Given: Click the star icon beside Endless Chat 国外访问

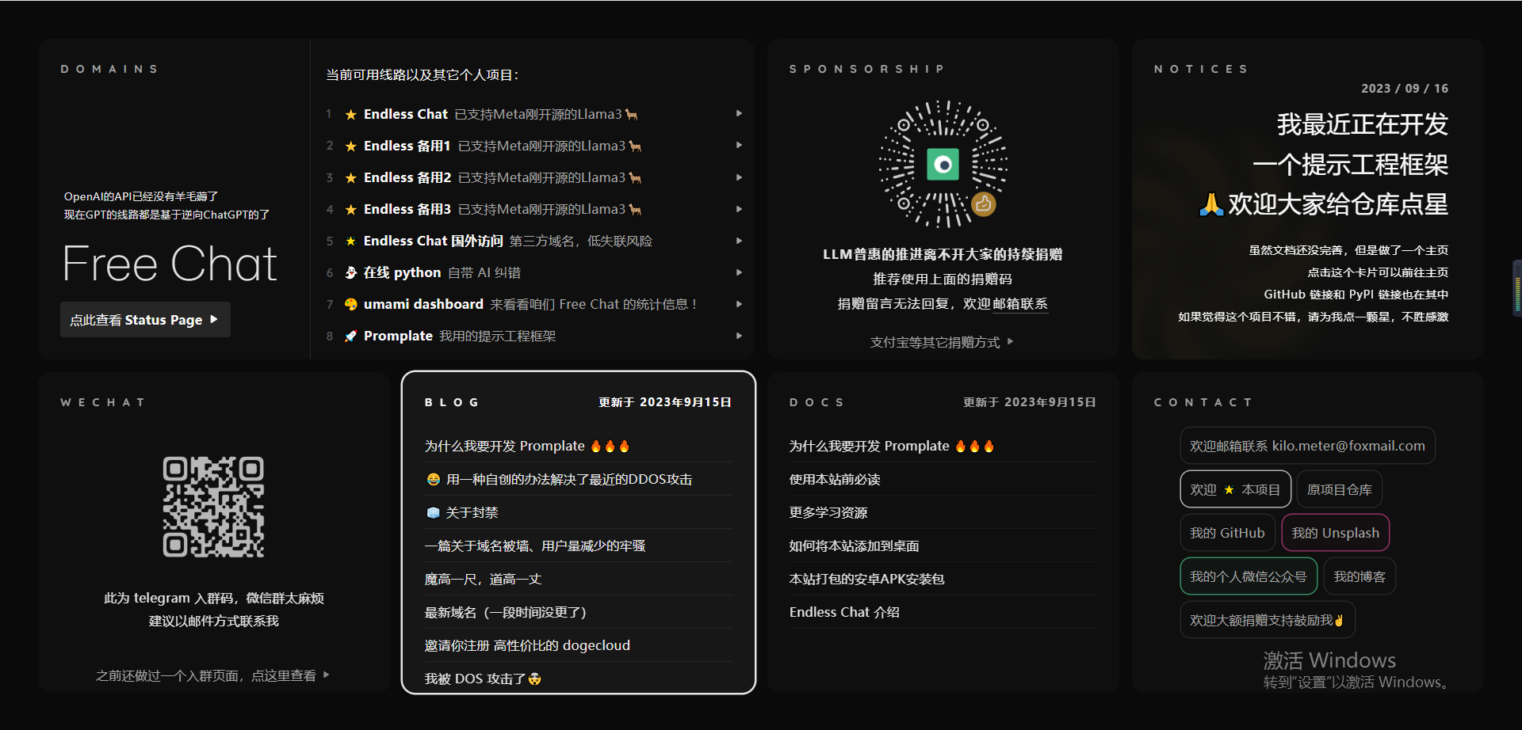Looking at the screenshot, I should click(350, 241).
